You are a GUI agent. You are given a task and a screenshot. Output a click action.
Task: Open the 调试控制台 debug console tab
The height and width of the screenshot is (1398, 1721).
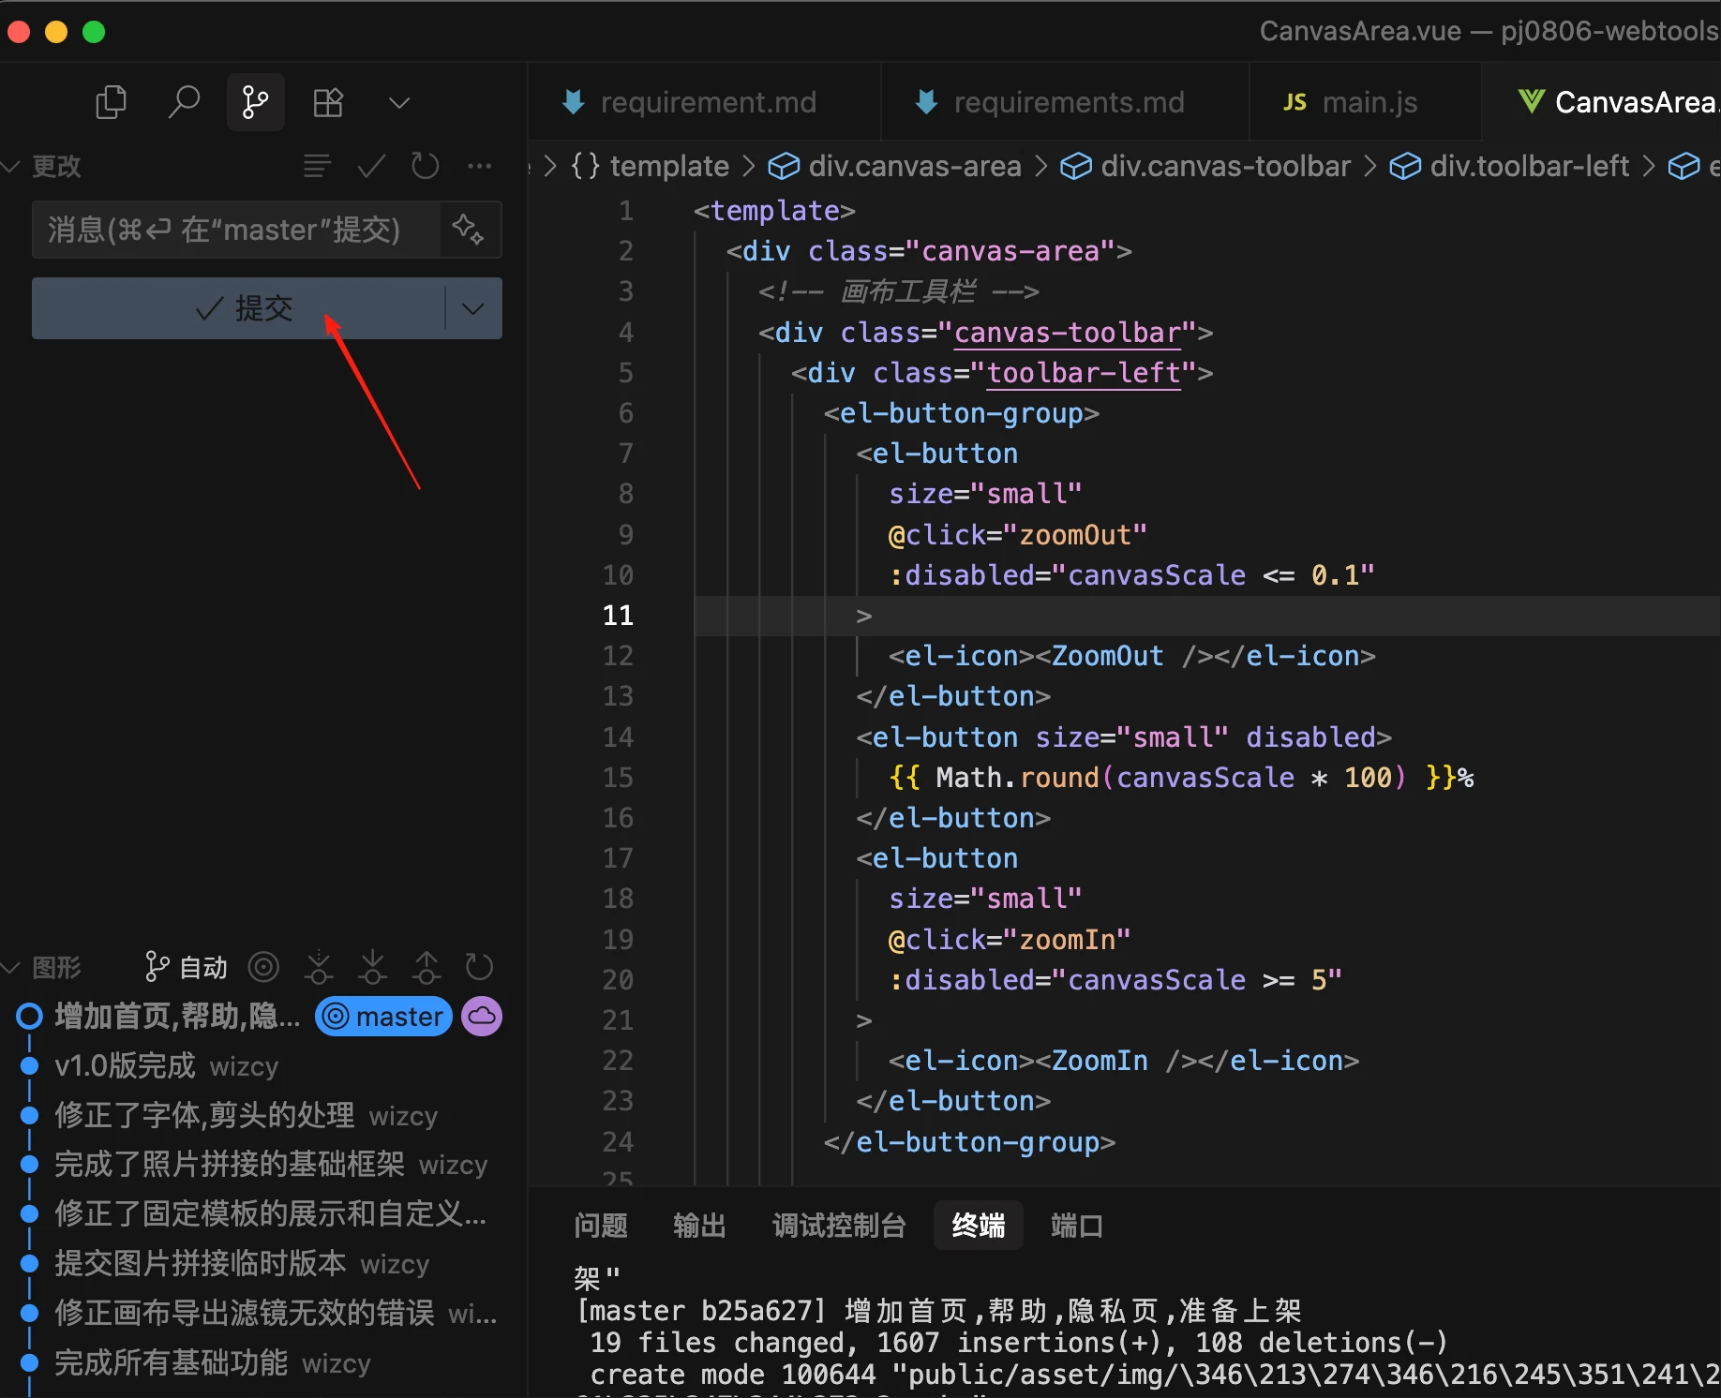(x=839, y=1226)
